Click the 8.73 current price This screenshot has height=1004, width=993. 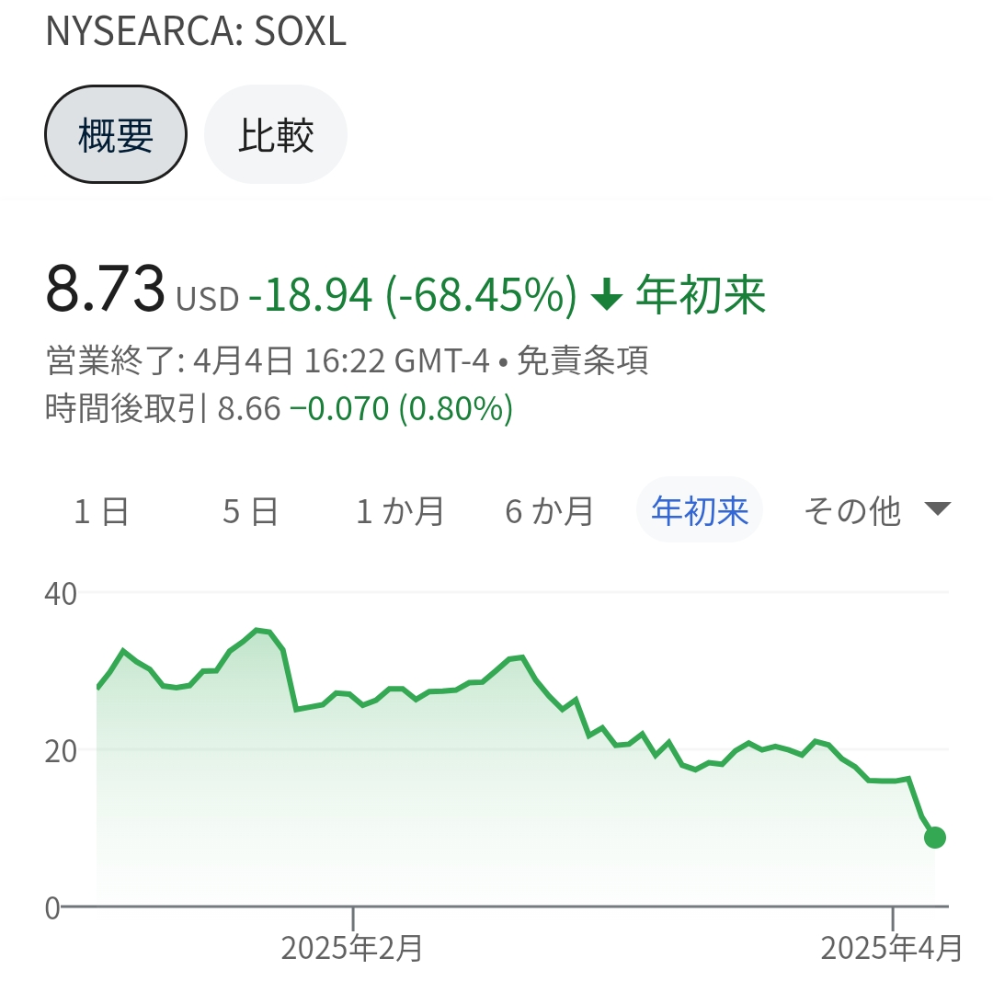pos(105,289)
